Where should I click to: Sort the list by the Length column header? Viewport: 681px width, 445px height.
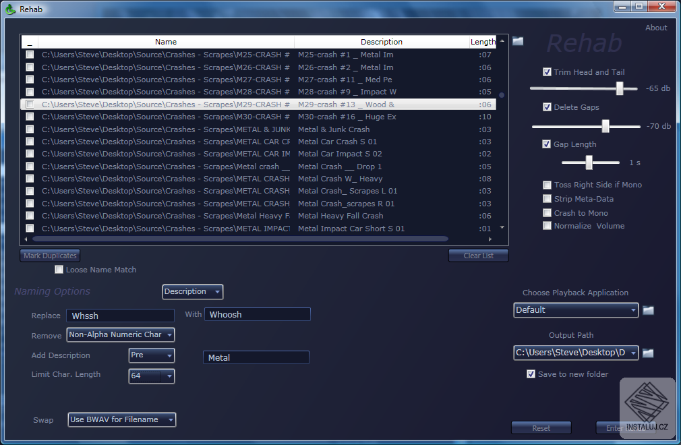tap(483, 42)
